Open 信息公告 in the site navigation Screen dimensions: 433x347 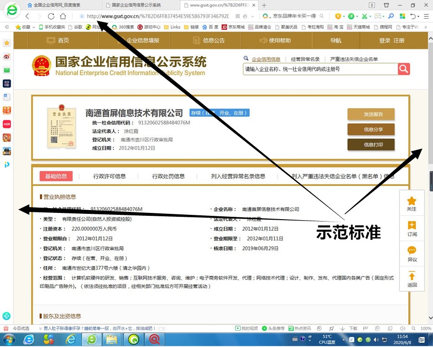pyautogui.click(x=209, y=40)
